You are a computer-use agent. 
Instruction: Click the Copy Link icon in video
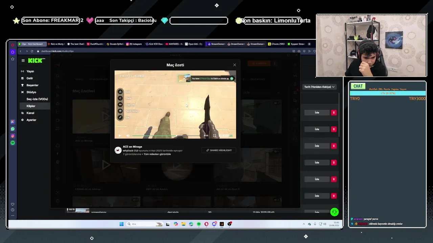120,105
